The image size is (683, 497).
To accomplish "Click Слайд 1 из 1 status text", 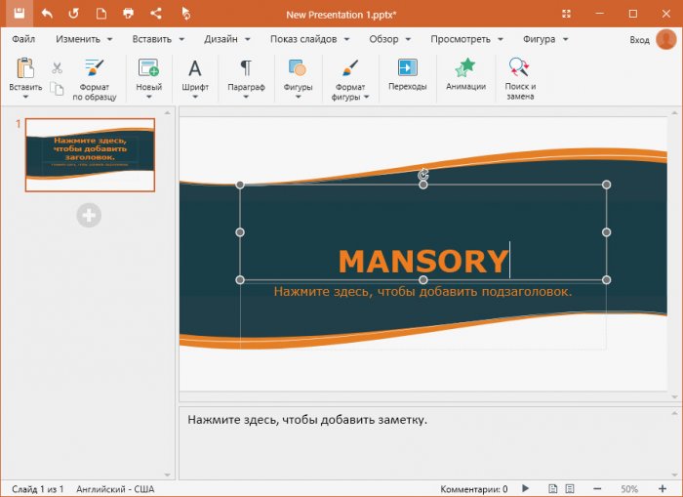I will tap(38, 489).
